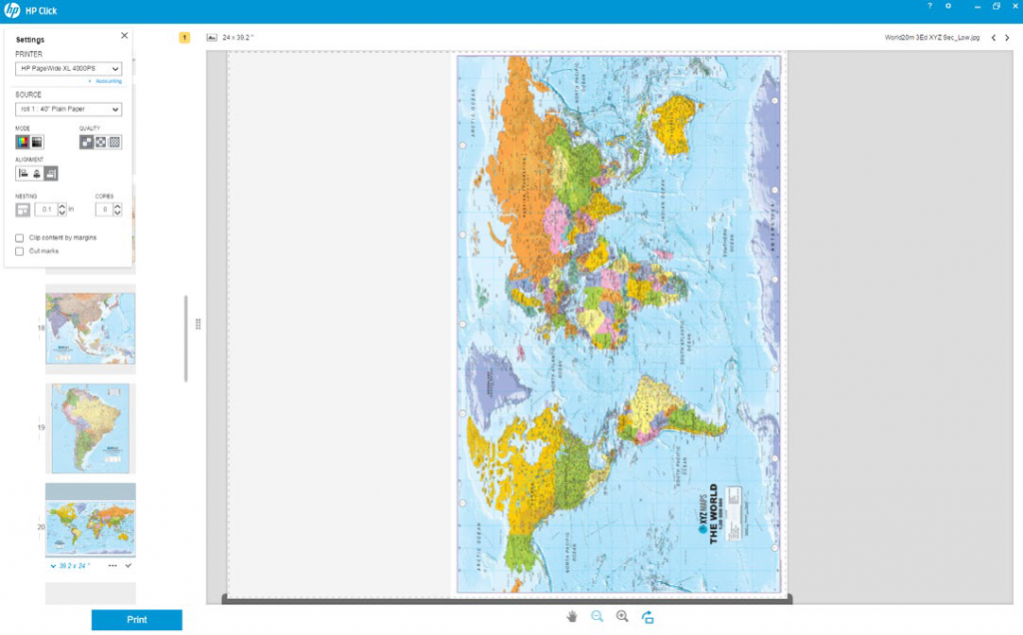1023x635 pixels.
Task: Zoom in on the preview
Action: (622, 617)
